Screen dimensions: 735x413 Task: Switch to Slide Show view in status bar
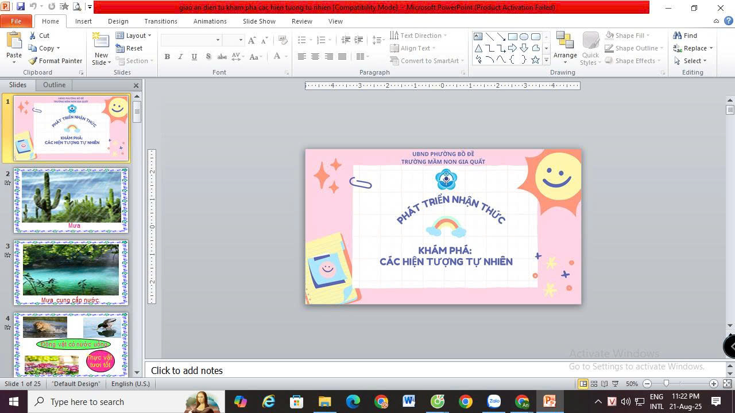coord(615,384)
